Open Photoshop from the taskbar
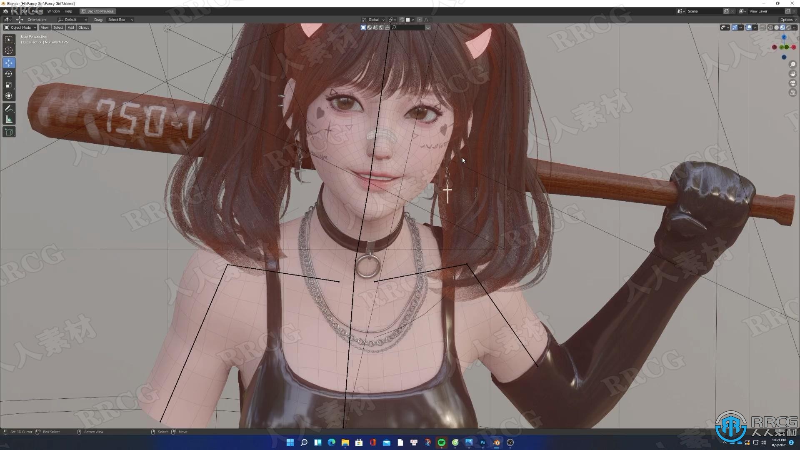Viewport: 800px width, 450px height. (483, 442)
